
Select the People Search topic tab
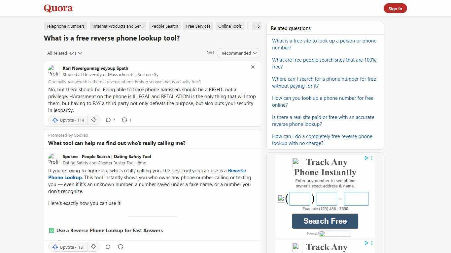click(x=164, y=26)
